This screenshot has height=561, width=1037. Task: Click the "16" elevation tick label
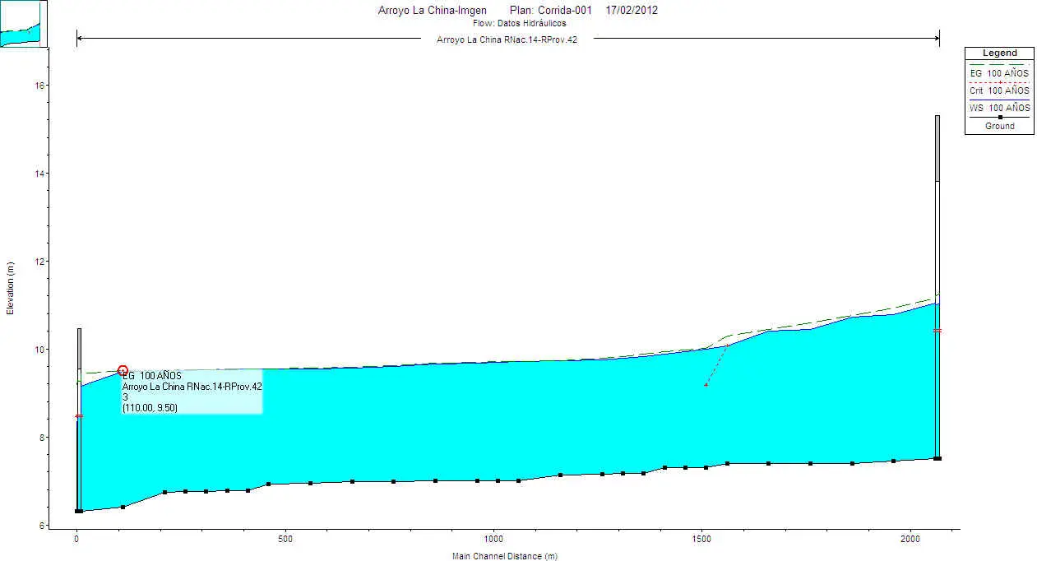(x=39, y=86)
